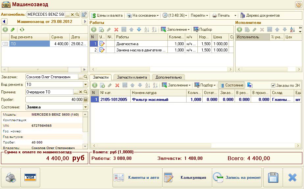Search for car using magnifier in Автомобиль field
This screenshot has height=189, width=304.
click(x=77, y=14)
